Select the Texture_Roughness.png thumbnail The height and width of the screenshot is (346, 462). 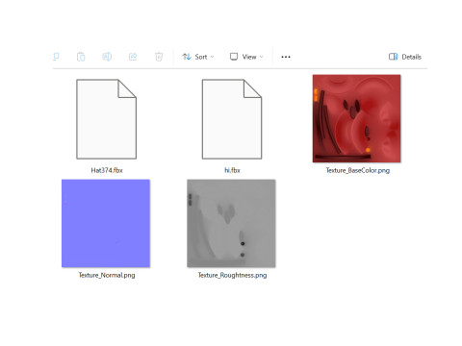231,223
